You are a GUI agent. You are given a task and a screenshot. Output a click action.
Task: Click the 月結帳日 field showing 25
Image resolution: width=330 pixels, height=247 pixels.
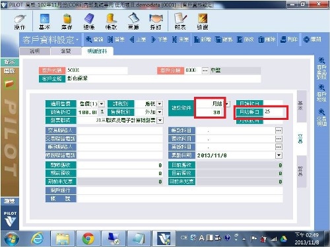273,111
